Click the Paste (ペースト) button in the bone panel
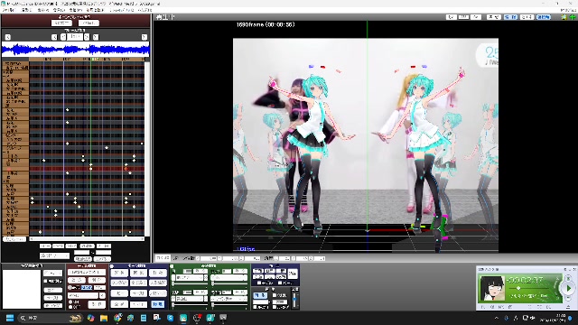 [138, 293]
